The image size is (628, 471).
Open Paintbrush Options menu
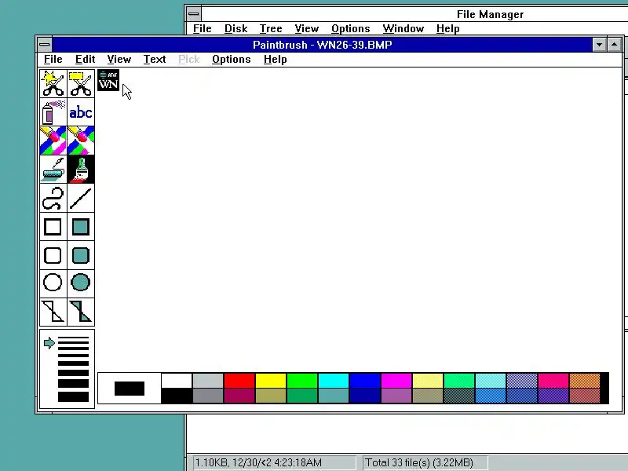point(232,60)
